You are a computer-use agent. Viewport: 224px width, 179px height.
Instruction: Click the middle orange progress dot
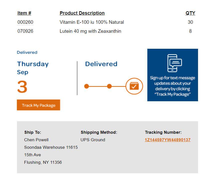tap(109, 86)
